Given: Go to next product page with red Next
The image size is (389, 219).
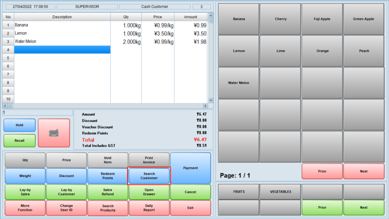Looking at the screenshot, I should coord(364,171).
